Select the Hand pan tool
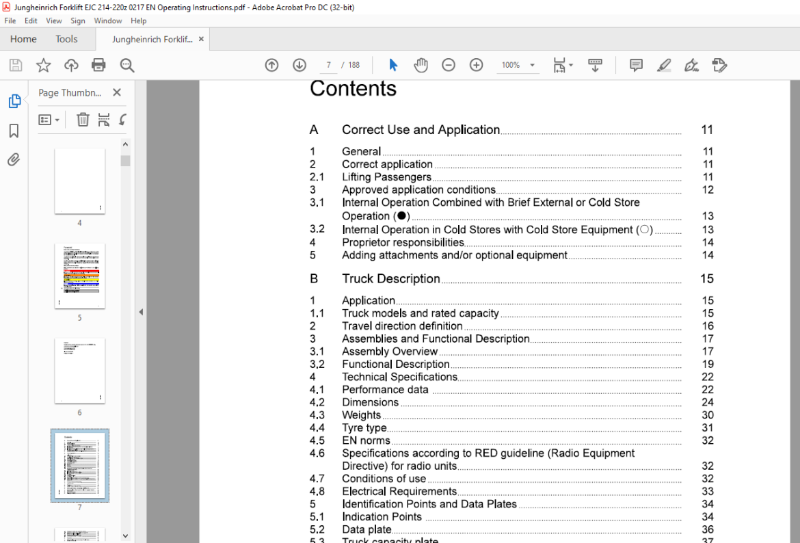This screenshot has width=800, height=543. click(x=421, y=65)
